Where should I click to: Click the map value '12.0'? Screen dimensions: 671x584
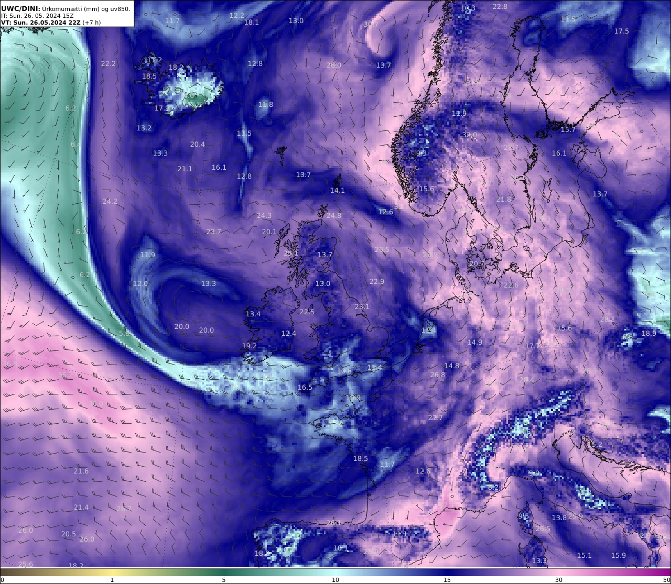(x=140, y=284)
